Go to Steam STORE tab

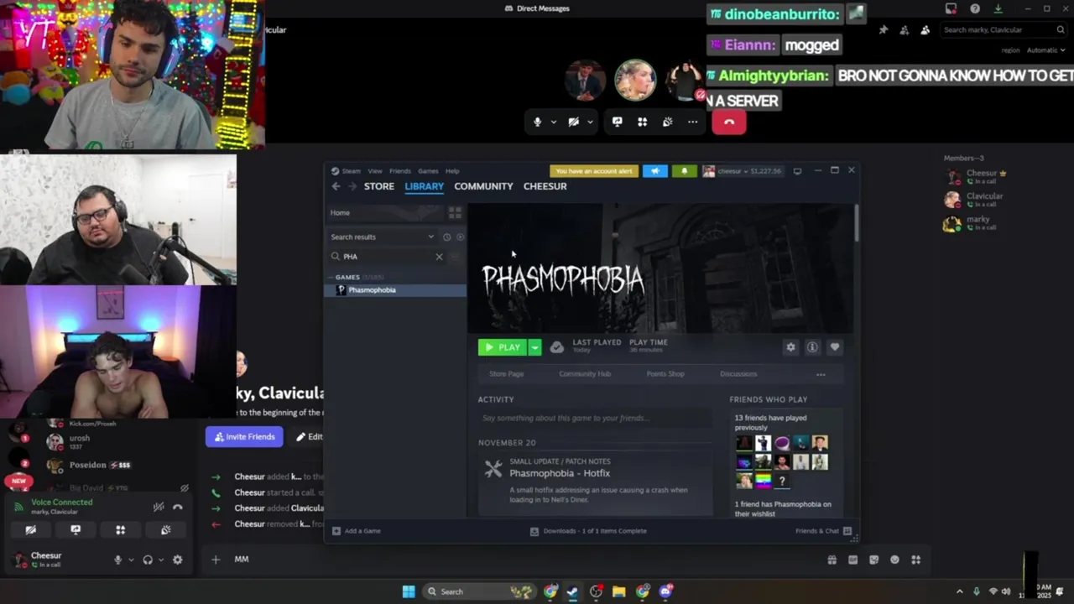[379, 186]
